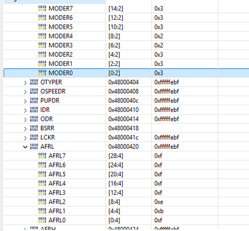This screenshot has width=249, height=231.
Task: Select the BSRR register name
Action: [47, 128]
